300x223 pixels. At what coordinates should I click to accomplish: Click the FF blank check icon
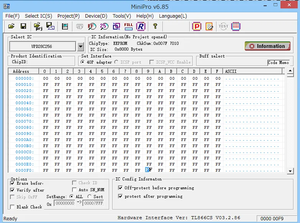coord(92,26)
